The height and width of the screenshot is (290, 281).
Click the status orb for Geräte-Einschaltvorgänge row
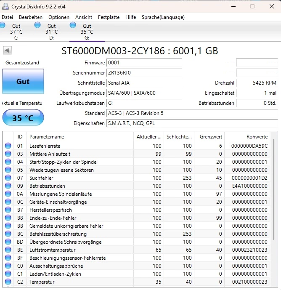tap(8, 202)
